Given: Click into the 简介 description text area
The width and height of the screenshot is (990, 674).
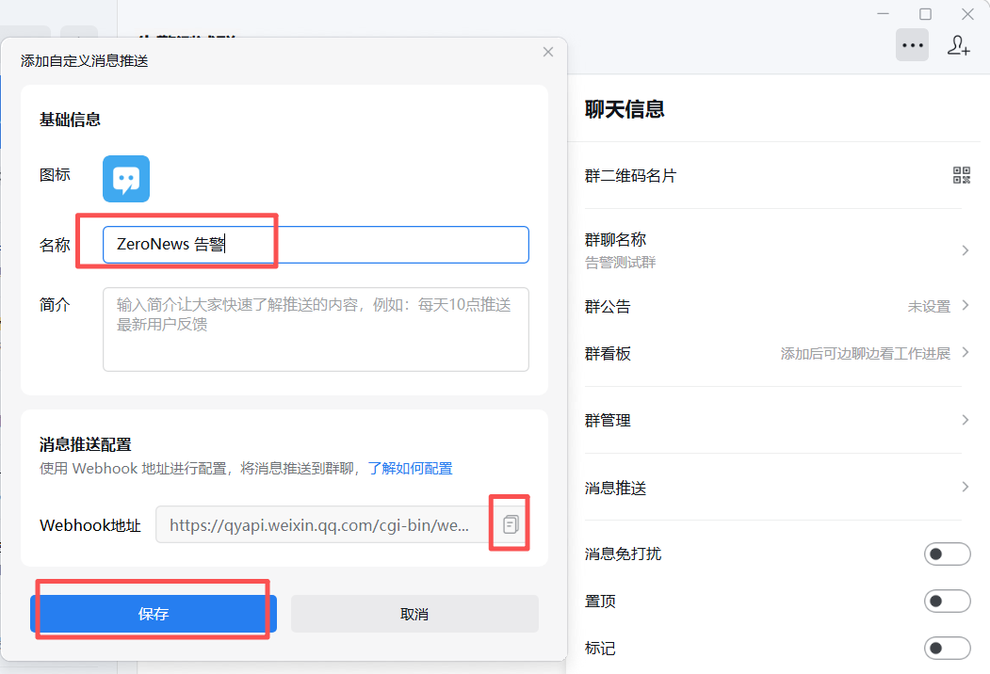Looking at the screenshot, I should tap(316, 329).
